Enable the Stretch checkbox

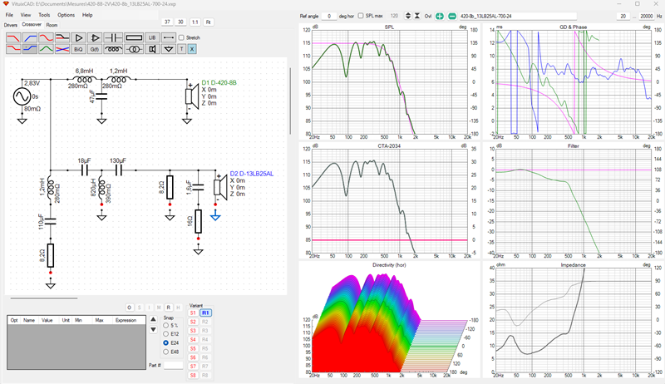(181, 37)
